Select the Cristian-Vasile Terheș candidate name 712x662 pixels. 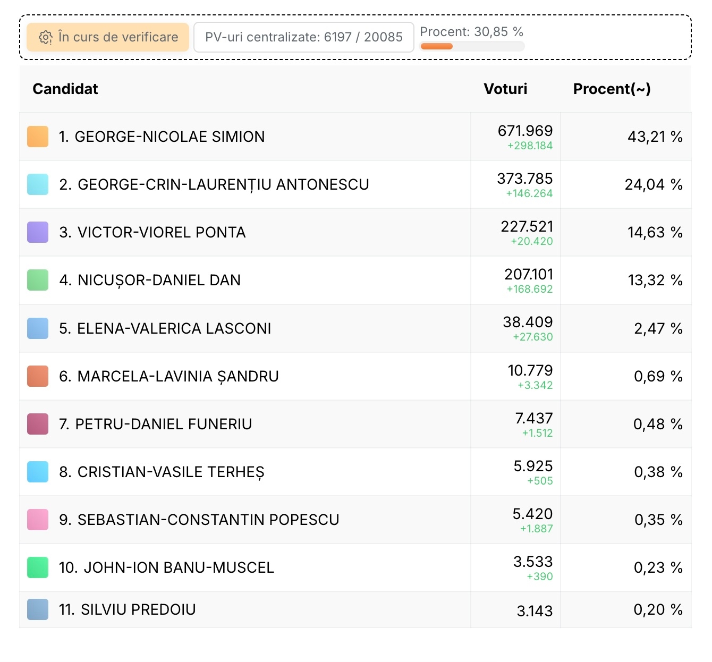click(x=171, y=472)
